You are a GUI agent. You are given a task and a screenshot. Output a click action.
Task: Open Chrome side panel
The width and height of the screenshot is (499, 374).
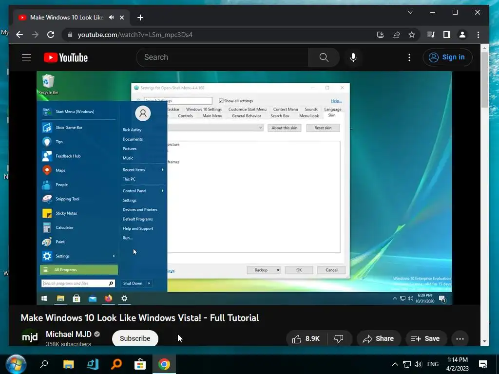[x=447, y=35]
